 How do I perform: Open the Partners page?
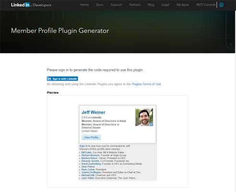click(x=135, y=5)
